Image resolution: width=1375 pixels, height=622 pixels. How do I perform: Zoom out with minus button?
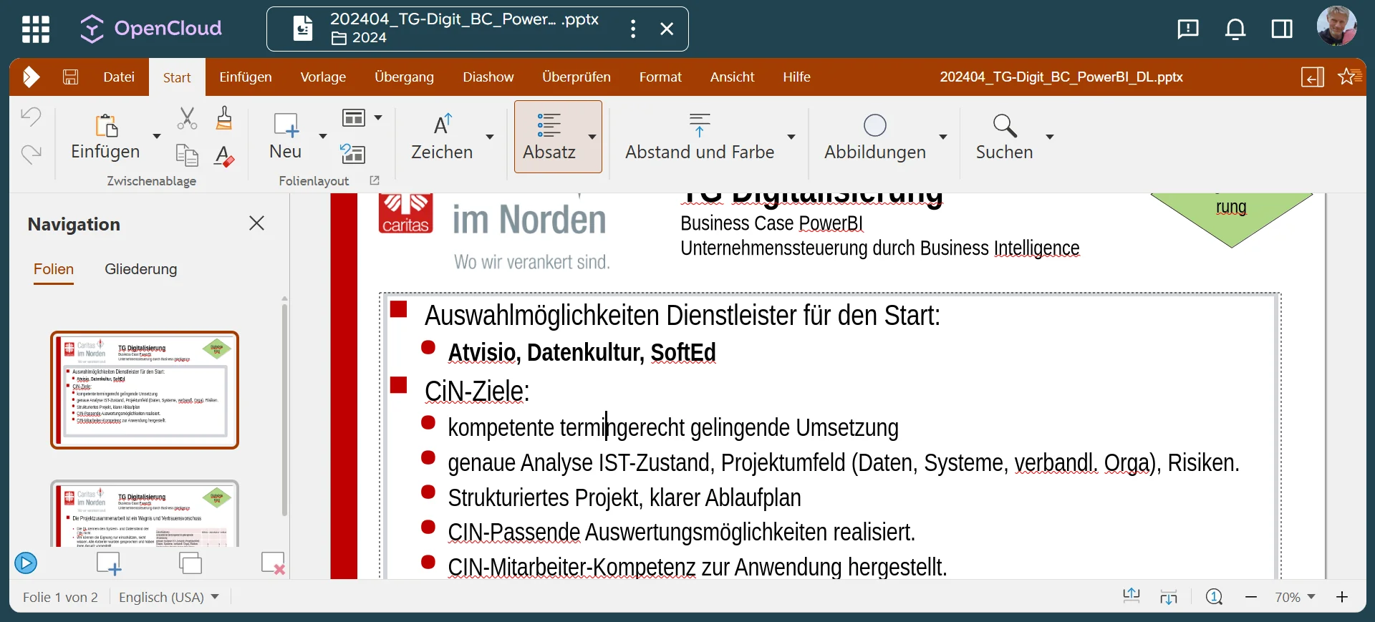[1251, 597]
